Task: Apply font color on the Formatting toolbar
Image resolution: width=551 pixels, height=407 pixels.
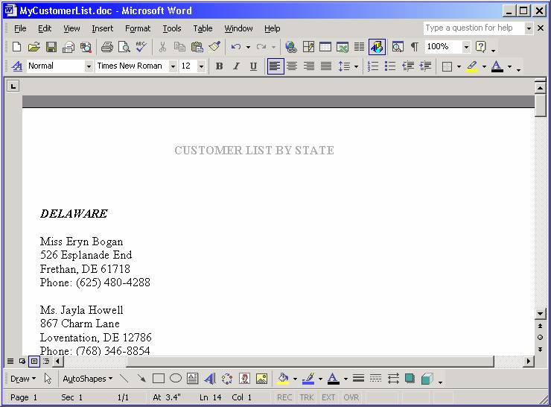Action: click(497, 66)
